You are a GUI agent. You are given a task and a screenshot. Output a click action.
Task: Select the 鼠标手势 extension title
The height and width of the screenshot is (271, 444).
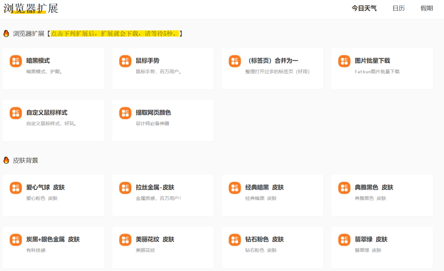pyautogui.click(x=148, y=60)
